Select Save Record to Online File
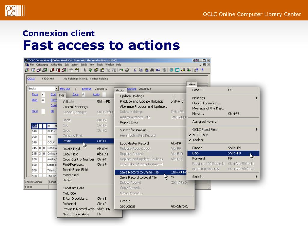The width and height of the screenshot is (308, 231). click(x=151, y=172)
